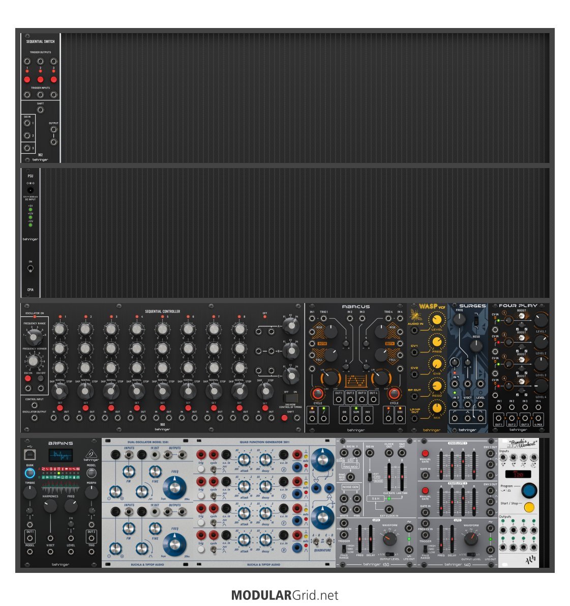Click Sequential Switch red trigger button 3
Viewport: 570px width, 606px height.
pyautogui.click(x=53, y=79)
